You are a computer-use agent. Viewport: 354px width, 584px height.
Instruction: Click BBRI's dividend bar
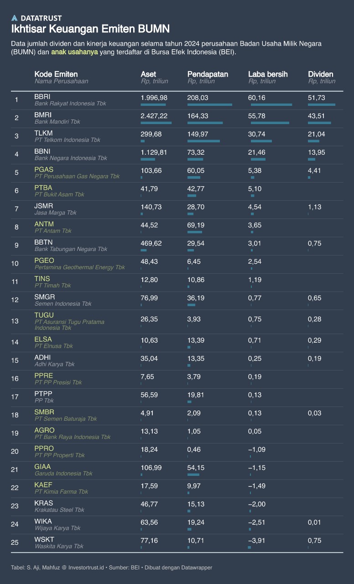tap(322, 104)
